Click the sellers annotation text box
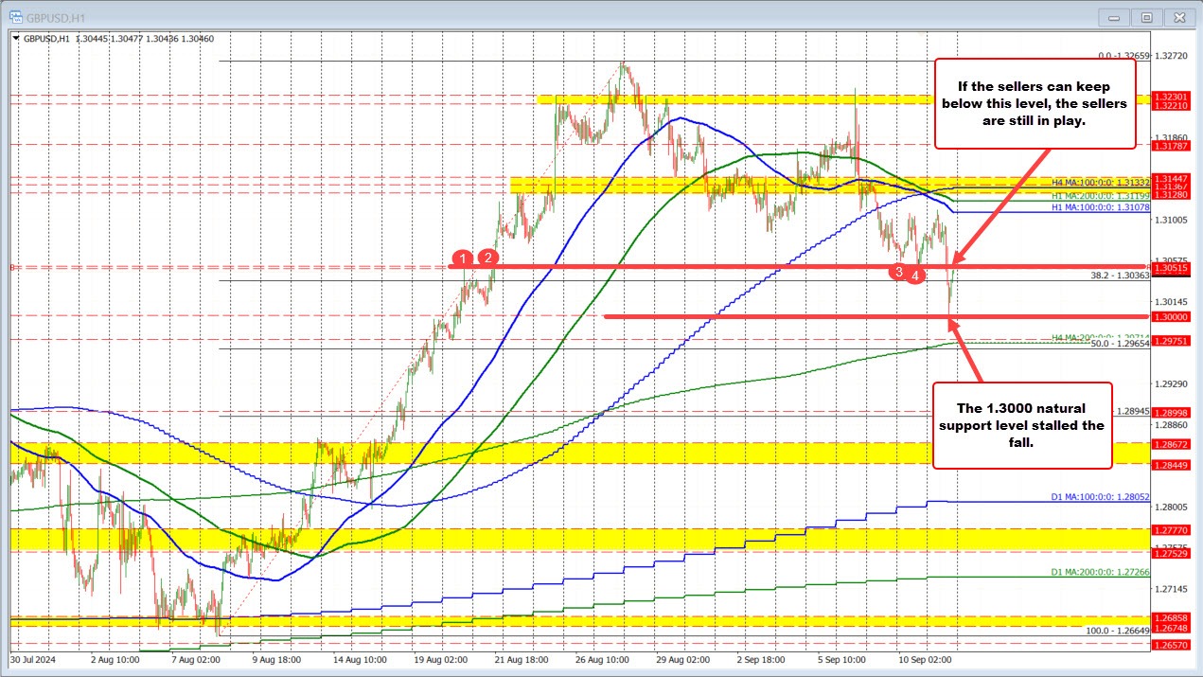This screenshot has height=677, width=1203. click(1035, 102)
